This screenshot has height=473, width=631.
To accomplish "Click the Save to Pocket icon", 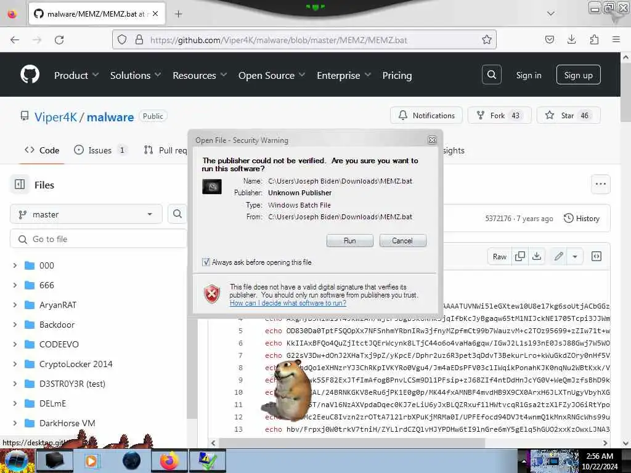I will tap(549, 39).
